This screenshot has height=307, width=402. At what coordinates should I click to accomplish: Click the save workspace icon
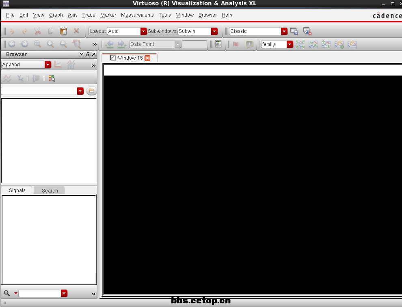[x=294, y=31]
